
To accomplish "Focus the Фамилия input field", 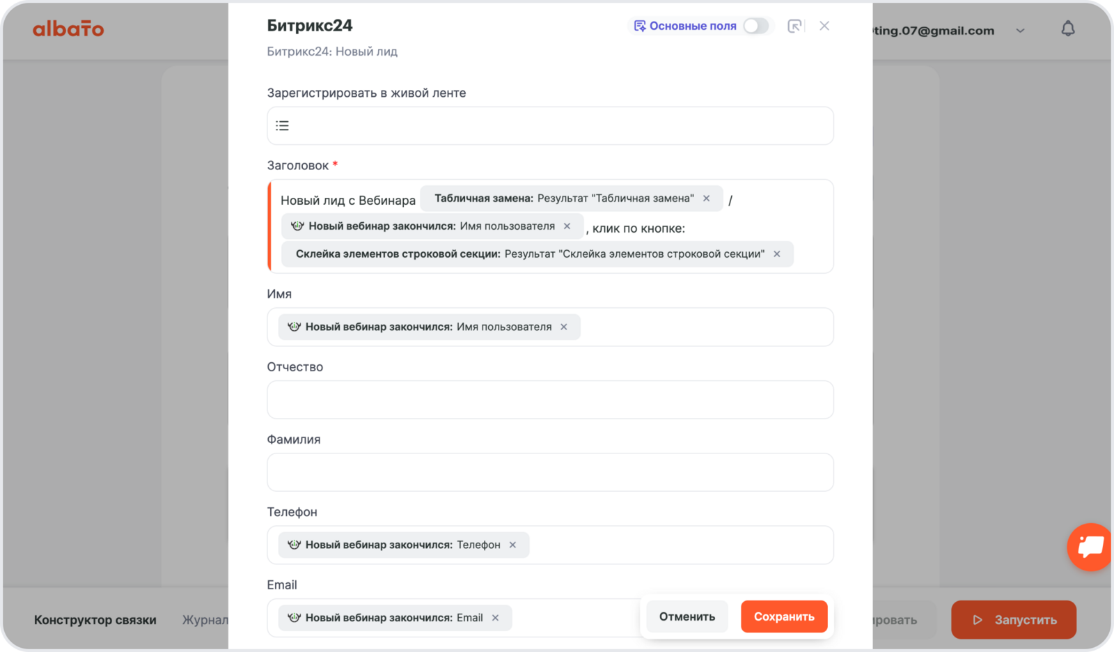I will tap(550, 472).
